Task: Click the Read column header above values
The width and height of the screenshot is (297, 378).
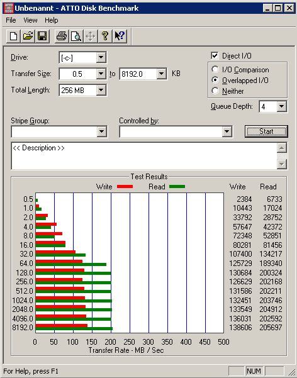Action: click(268, 187)
